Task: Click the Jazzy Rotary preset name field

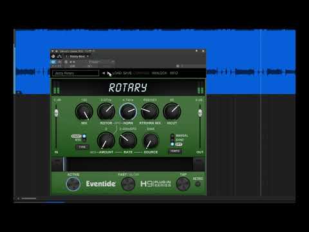Action: 75,73
